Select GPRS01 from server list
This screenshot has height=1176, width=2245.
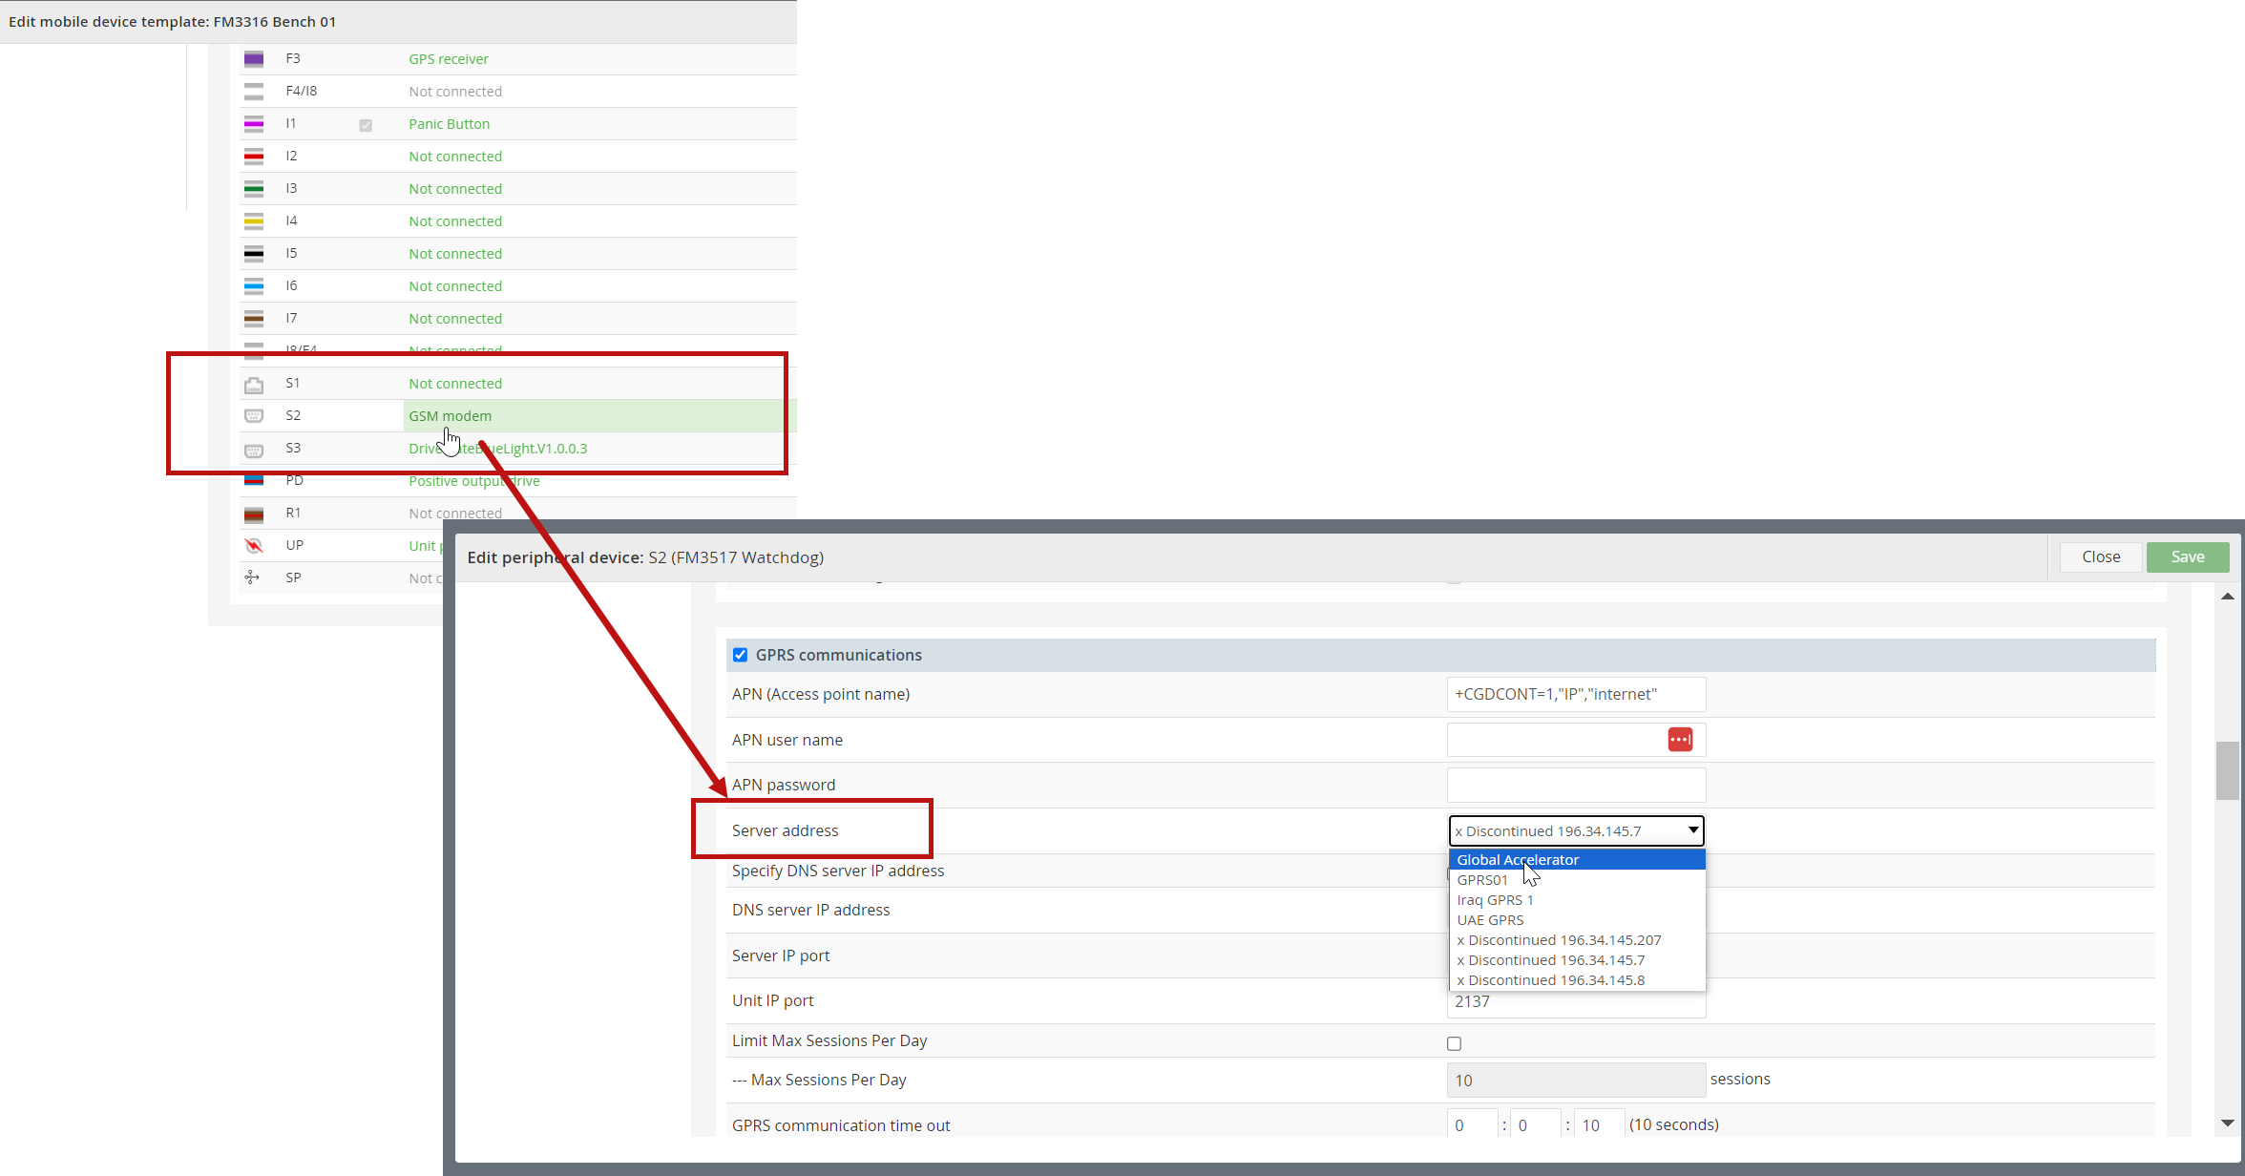(1577, 880)
